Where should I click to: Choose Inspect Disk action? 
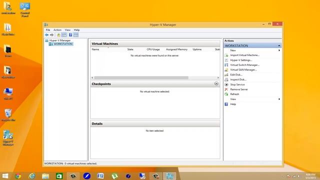[x=238, y=79]
